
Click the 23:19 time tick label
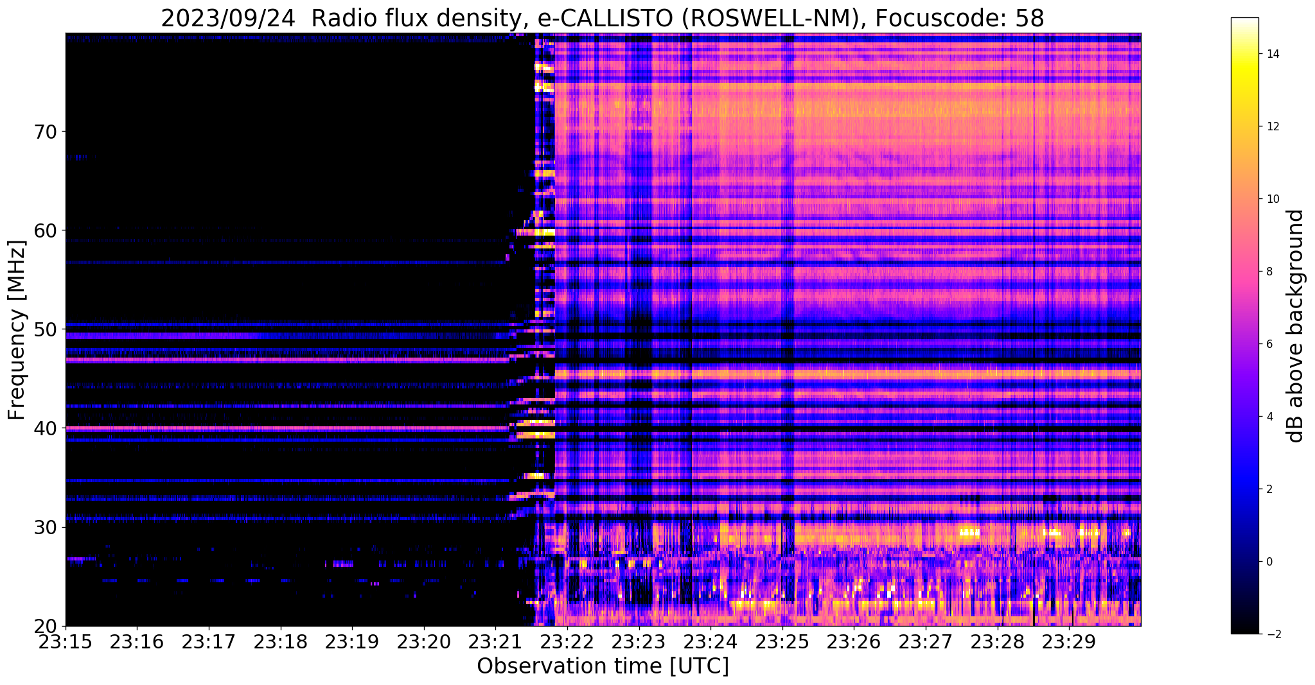click(352, 643)
